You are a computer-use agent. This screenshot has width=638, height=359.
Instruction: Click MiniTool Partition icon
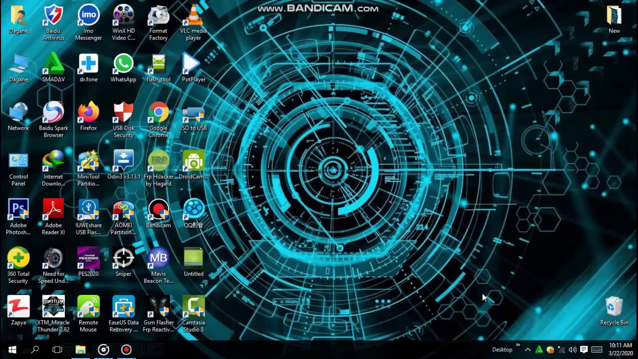(x=88, y=168)
